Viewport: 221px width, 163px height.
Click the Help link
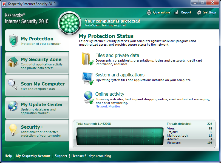tap(8, 156)
